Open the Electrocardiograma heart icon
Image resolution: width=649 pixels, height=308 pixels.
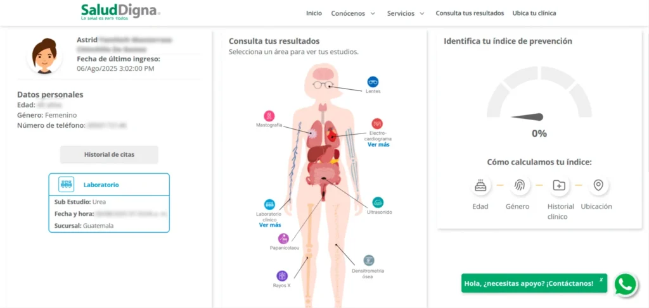[377, 123]
